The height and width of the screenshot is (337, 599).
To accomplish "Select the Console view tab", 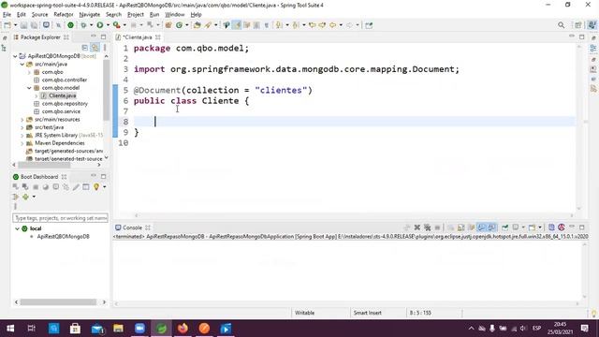I will coord(132,227).
